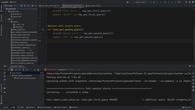
Task: Click the Git update project arrow
Action: coord(169,2)
